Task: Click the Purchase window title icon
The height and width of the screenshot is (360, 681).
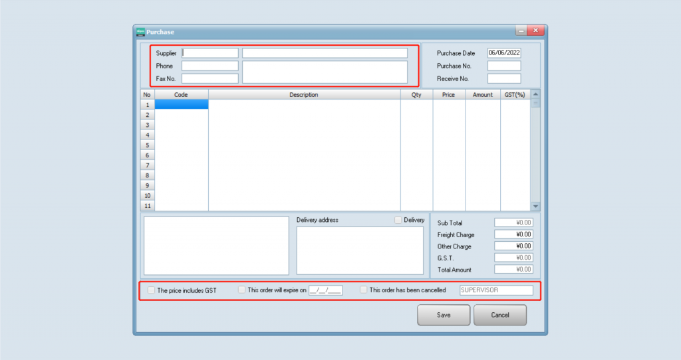Action: pyautogui.click(x=140, y=31)
